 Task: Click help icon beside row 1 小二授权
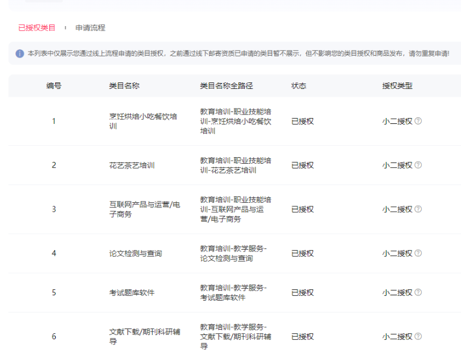418,121
